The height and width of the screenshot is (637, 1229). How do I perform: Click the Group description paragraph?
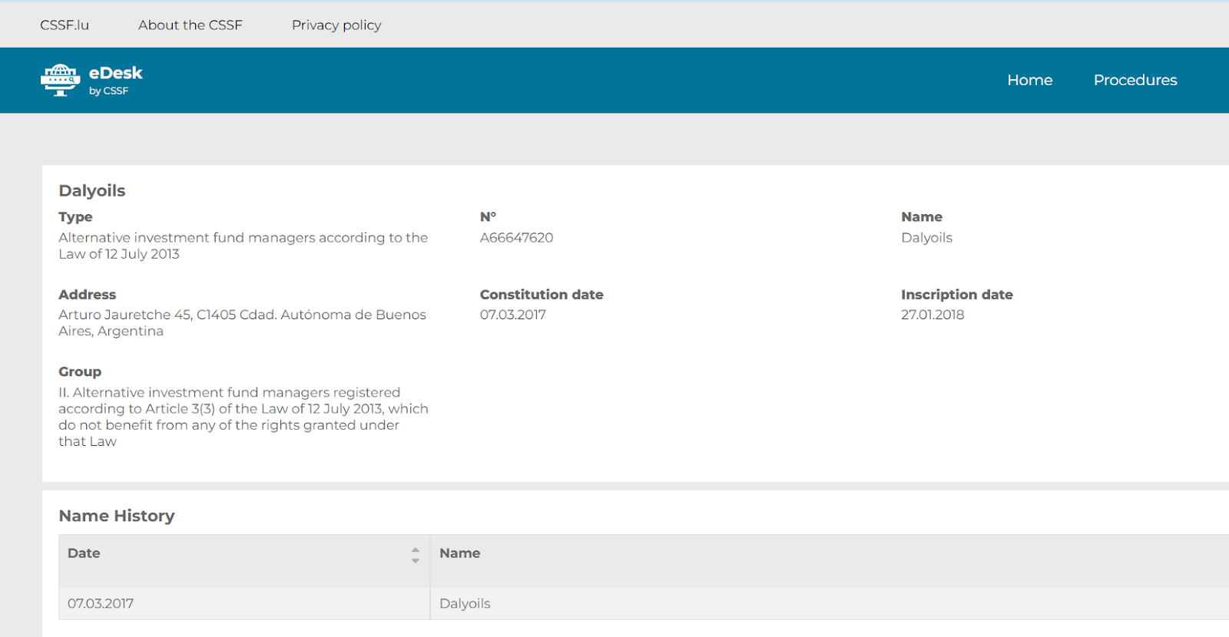(x=243, y=417)
